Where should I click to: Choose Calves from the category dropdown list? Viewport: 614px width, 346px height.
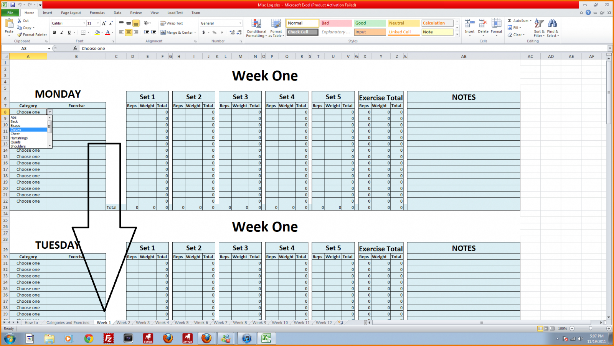coord(28,130)
